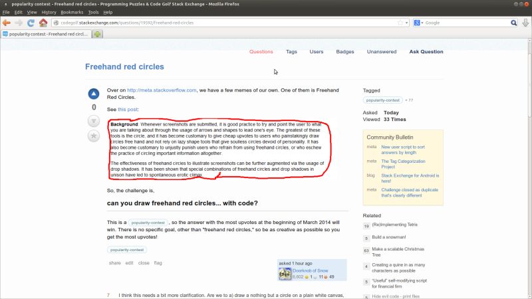This screenshot has width=532, height=299.
Task: Click the popularity-contest tag in the Tagged sidebar
Action: [383, 100]
